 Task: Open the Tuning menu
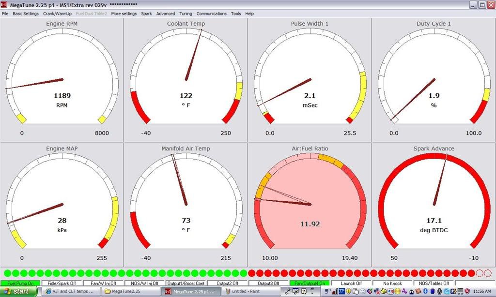click(x=186, y=14)
